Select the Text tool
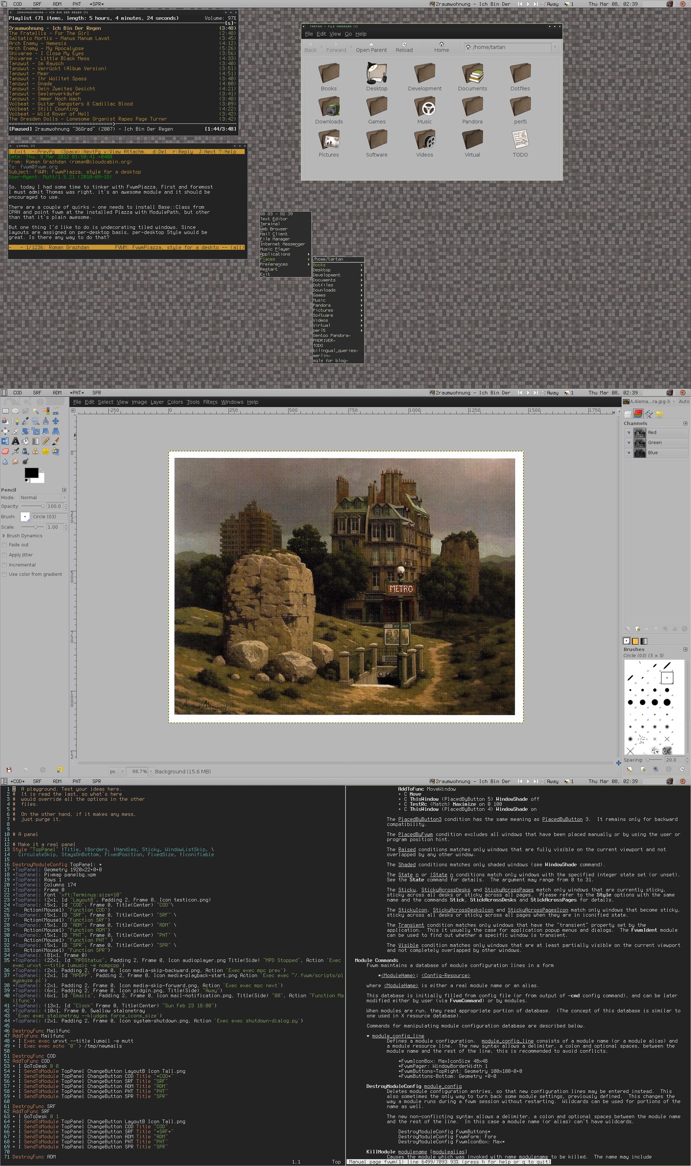The width and height of the screenshot is (691, 1166). tap(15, 441)
